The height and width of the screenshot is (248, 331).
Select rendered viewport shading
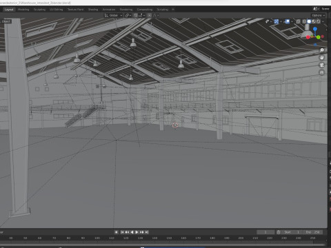point(318,21)
